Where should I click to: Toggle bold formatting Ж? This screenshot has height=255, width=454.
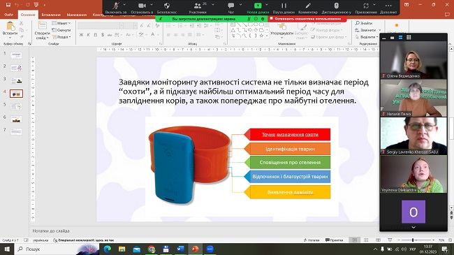pos(81,35)
